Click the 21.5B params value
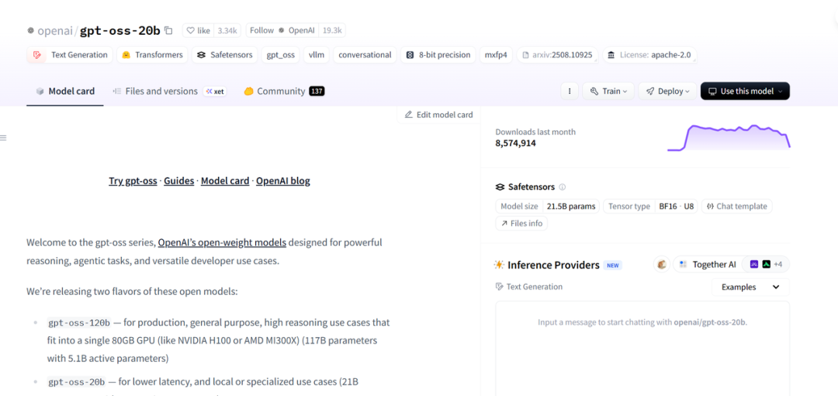 pyautogui.click(x=571, y=206)
